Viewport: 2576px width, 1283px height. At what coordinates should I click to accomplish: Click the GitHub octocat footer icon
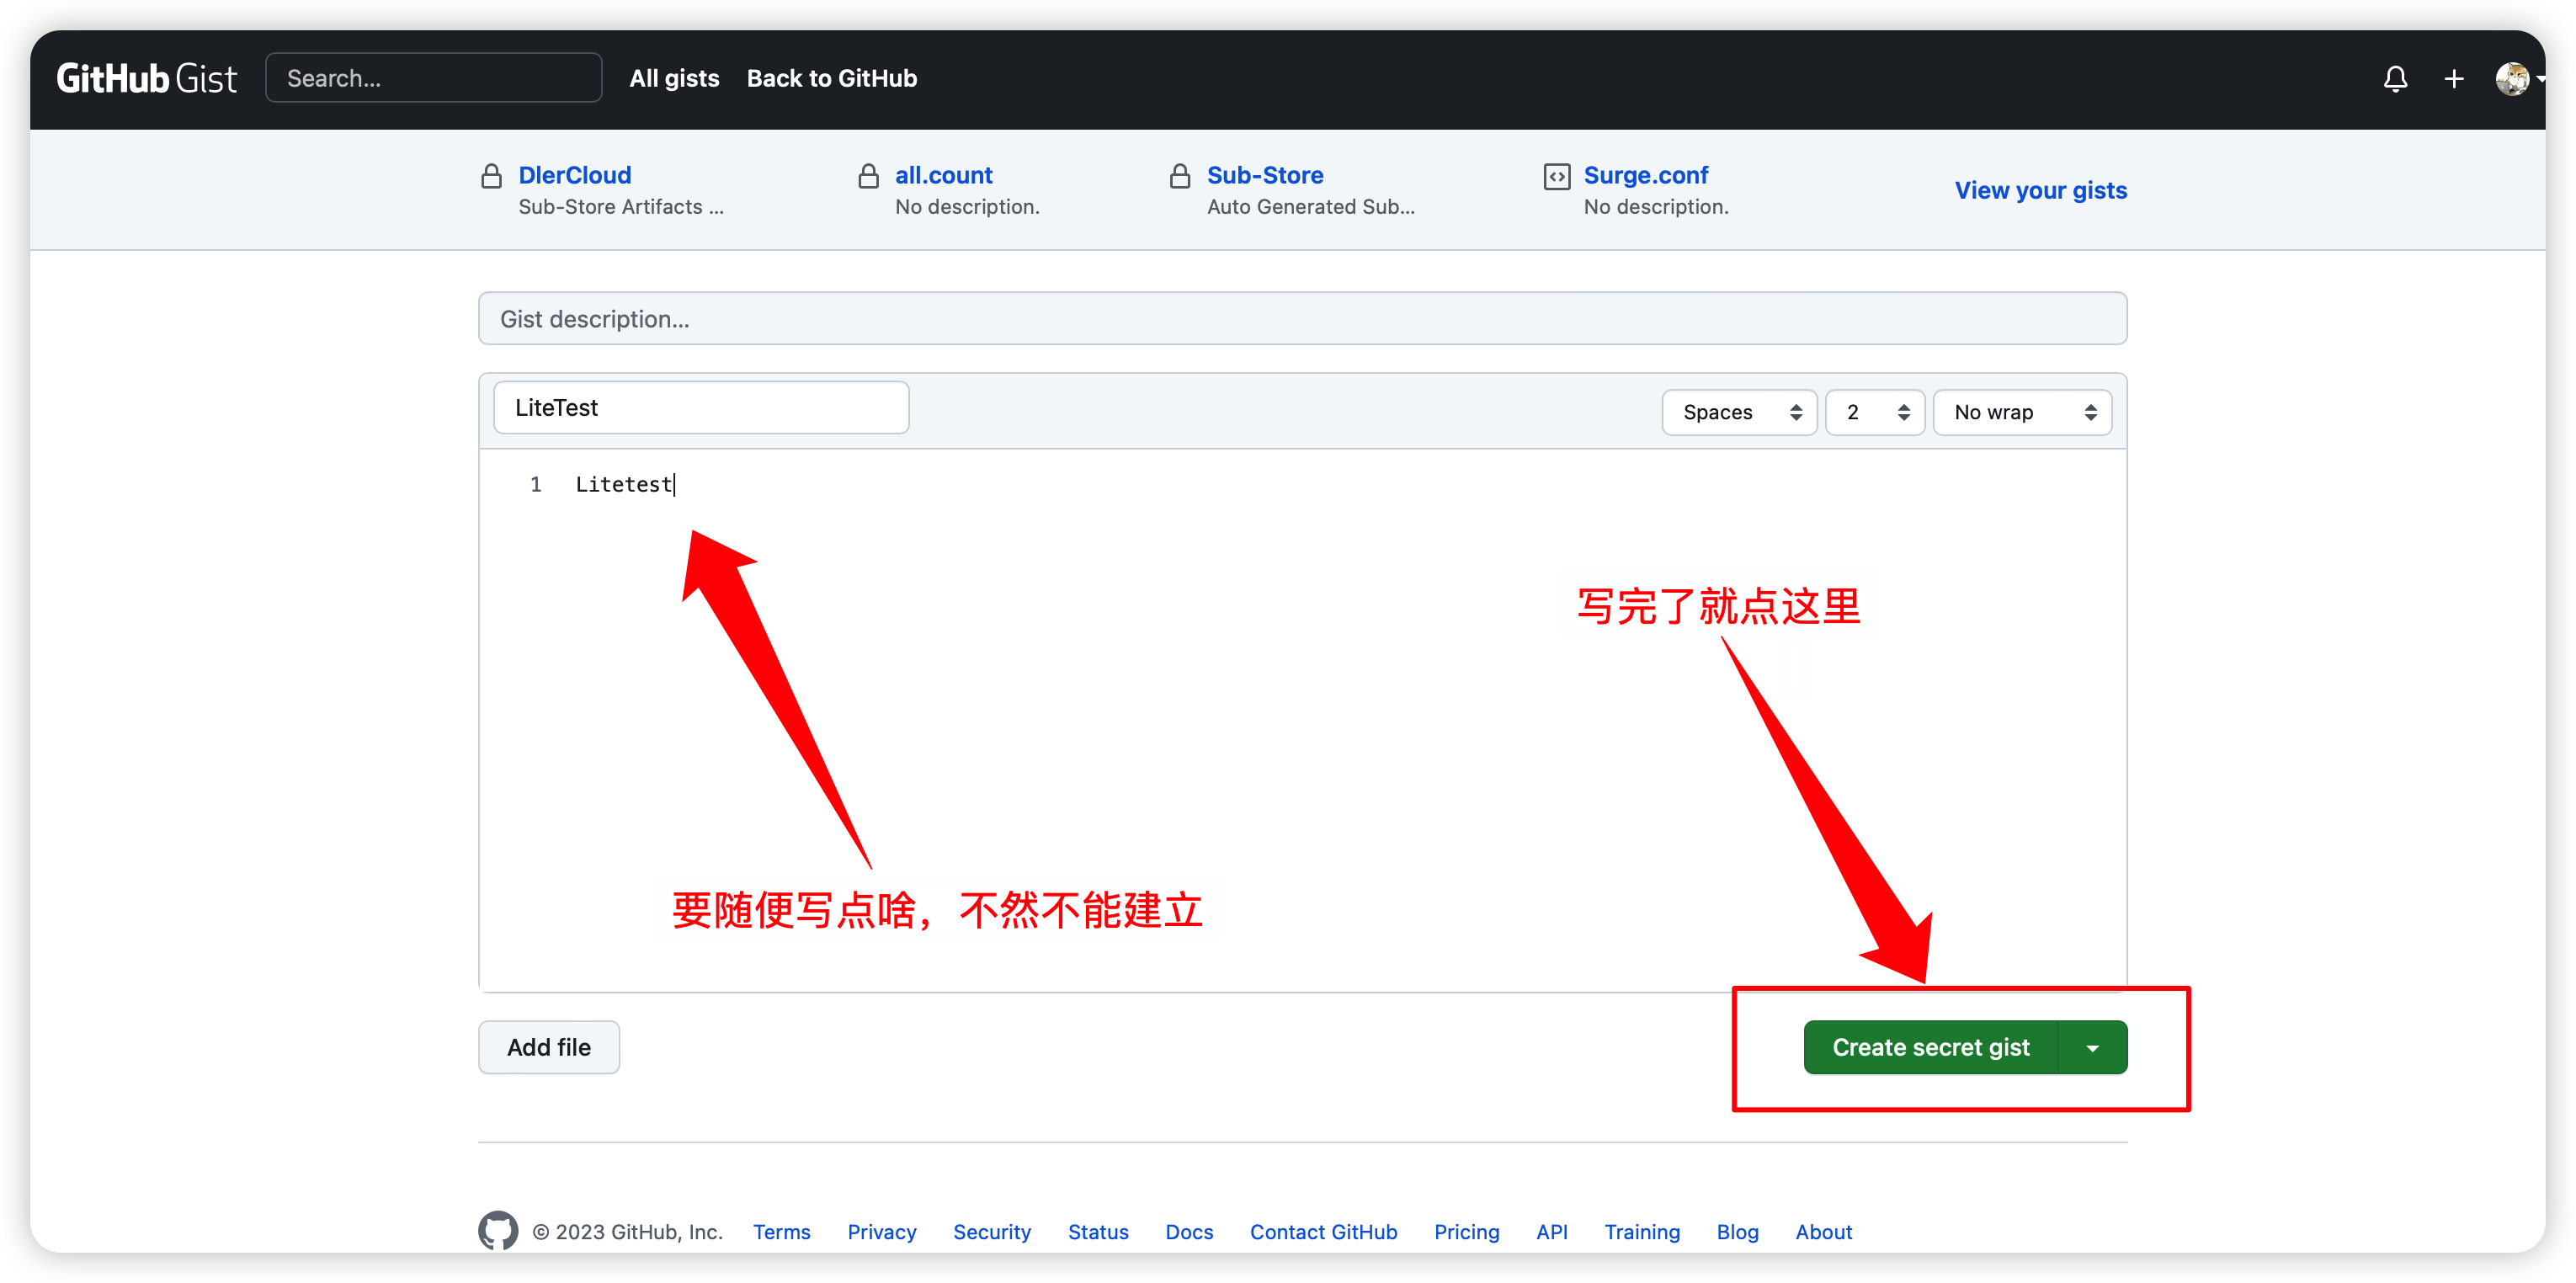pos(497,1230)
